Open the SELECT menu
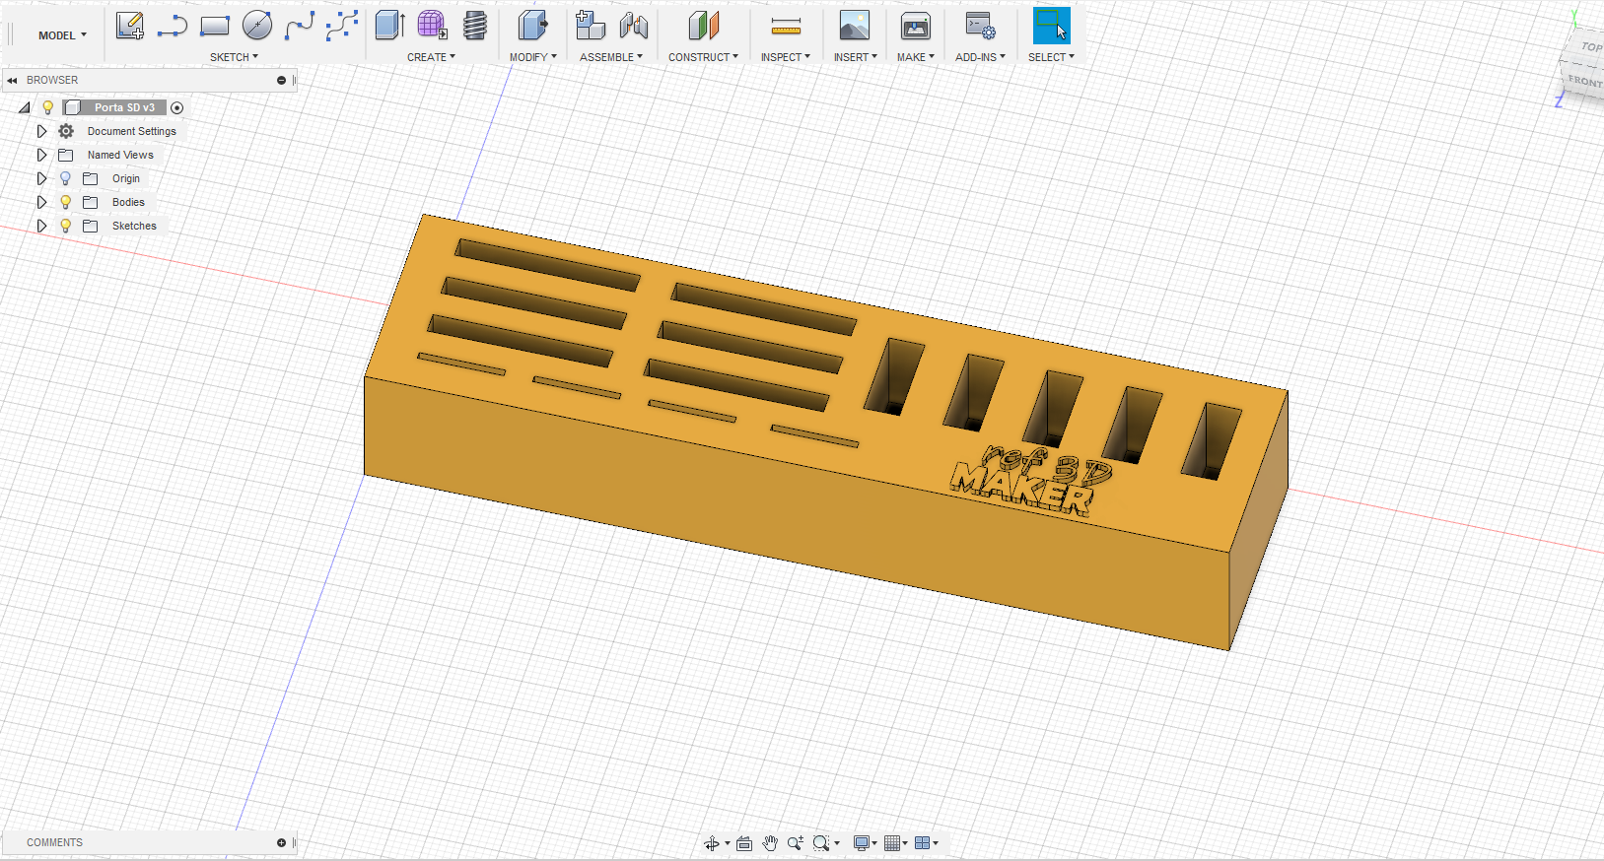Image resolution: width=1604 pixels, height=861 pixels. [1051, 57]
